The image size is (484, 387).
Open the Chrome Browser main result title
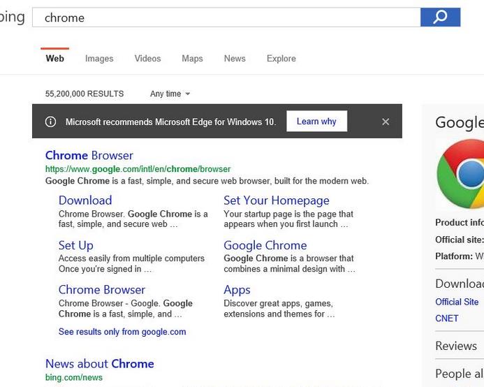89,155
